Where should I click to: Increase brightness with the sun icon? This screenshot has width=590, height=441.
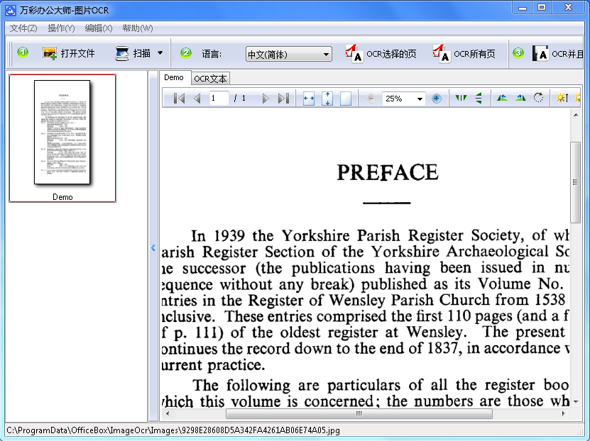562,99
